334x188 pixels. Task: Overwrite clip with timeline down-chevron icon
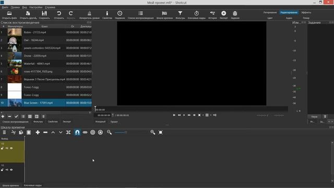61,132
